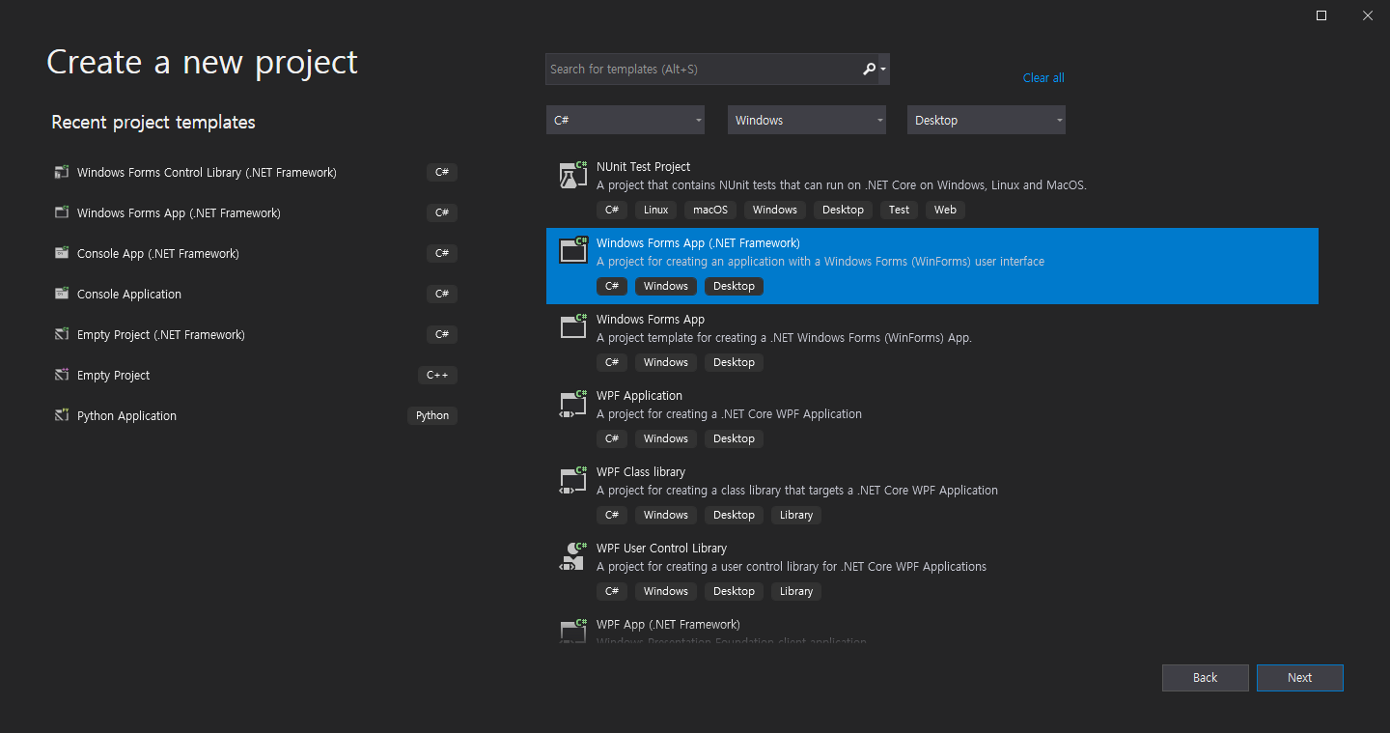1390x733 pixels.
Task: Click the Desktop tag on WPF Application
Action: coord(735,438)
